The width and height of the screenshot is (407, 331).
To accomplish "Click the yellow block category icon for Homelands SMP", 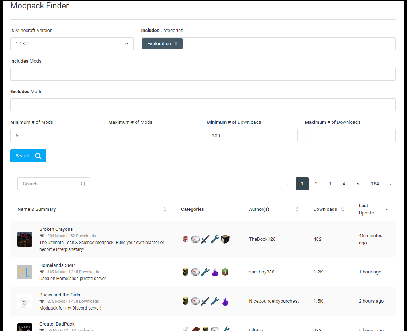I will pos(185,272).
